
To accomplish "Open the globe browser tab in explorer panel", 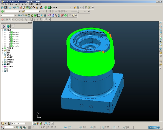I will 8,26.
